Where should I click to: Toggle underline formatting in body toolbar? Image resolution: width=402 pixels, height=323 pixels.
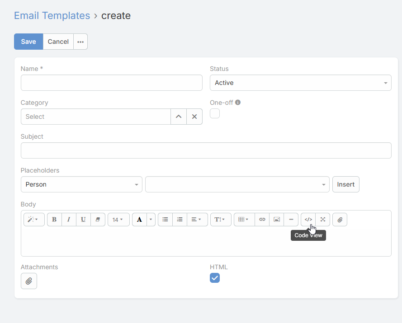(83, 220)
